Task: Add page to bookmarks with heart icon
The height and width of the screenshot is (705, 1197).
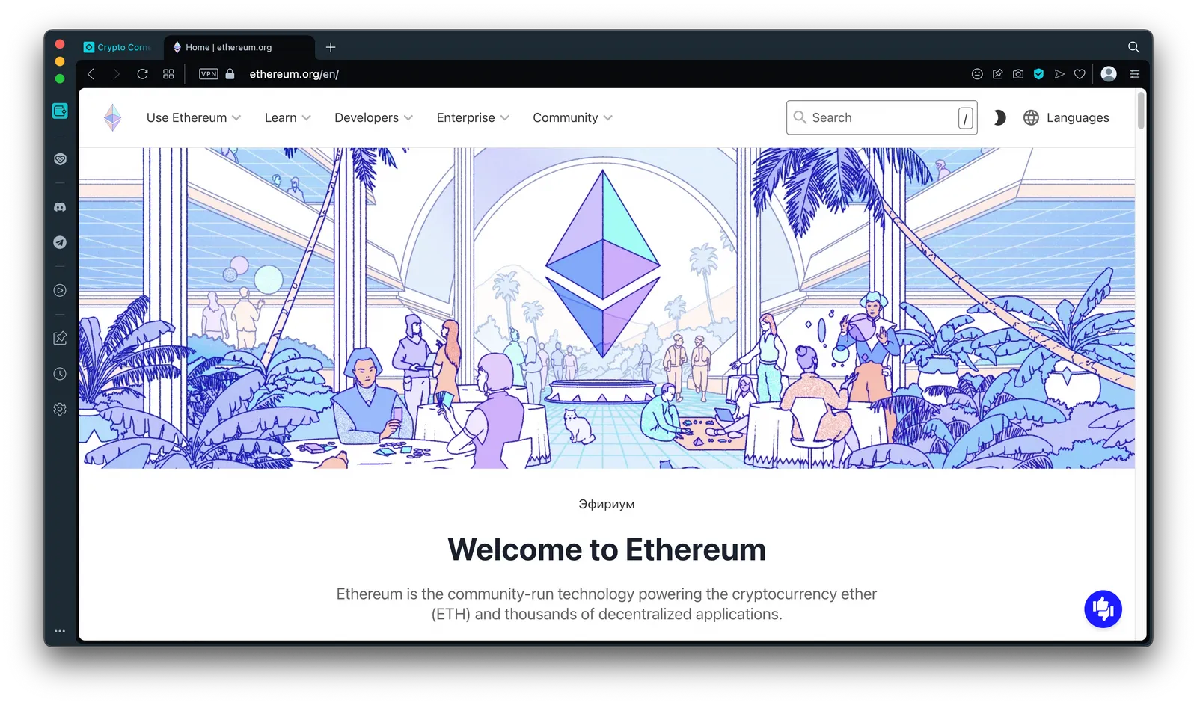Action: 1080,74
